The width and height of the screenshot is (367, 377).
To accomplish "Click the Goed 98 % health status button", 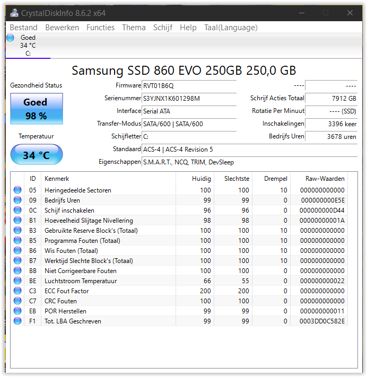I will click(x=37, y=109).
